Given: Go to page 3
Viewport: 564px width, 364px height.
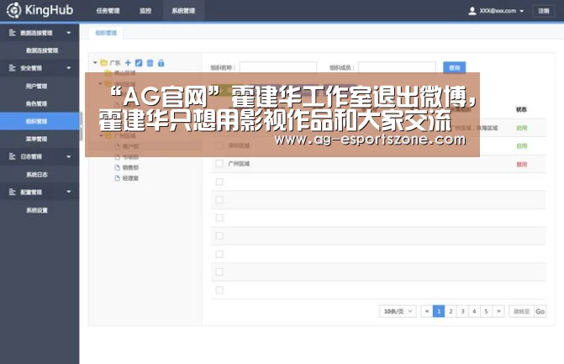Looking at the screenshot, I should coord(462,311).
